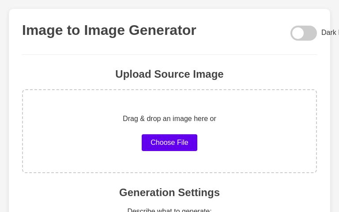This screenshot has height=212, width=339.
Task: Click the word "Generator" in the page title
Action: (x=162, y=30)
